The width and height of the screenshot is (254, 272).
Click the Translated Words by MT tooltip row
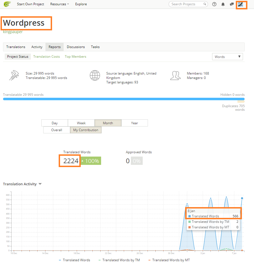(x=213, y=227)
